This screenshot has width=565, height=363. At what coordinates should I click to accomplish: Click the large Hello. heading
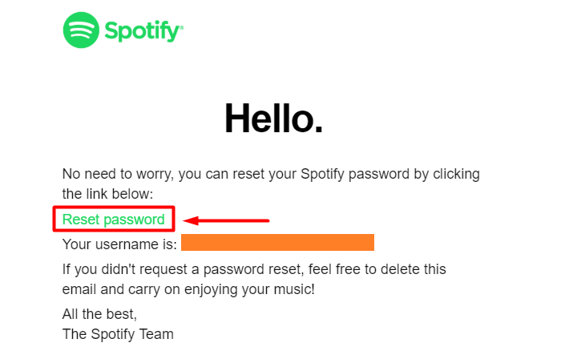coord(273,119)
